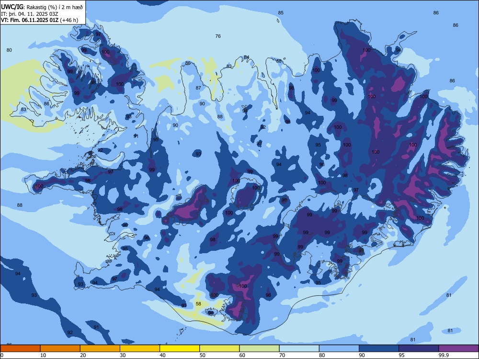Viewport: 479px width, 359px height.
Task: Click the 'VT: Fim. 06.11.2025 01Z (+46 h)' line
Action: (39, 20)
